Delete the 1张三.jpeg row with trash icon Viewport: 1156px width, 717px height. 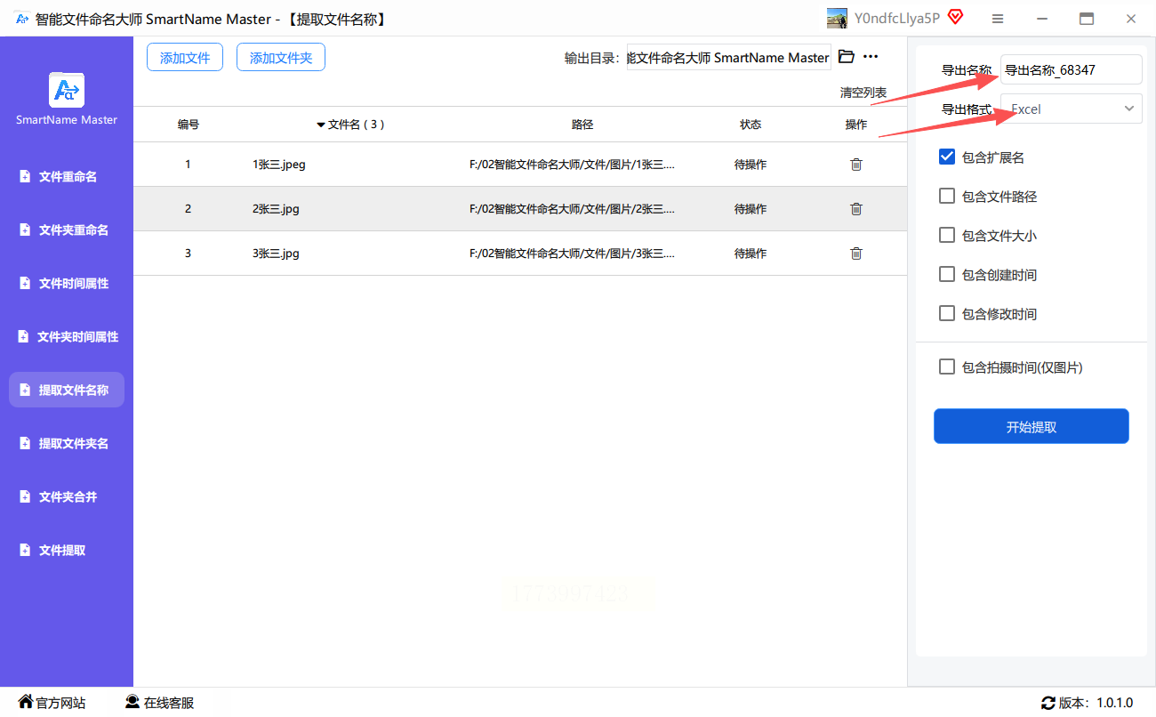(x=855, y=165)
